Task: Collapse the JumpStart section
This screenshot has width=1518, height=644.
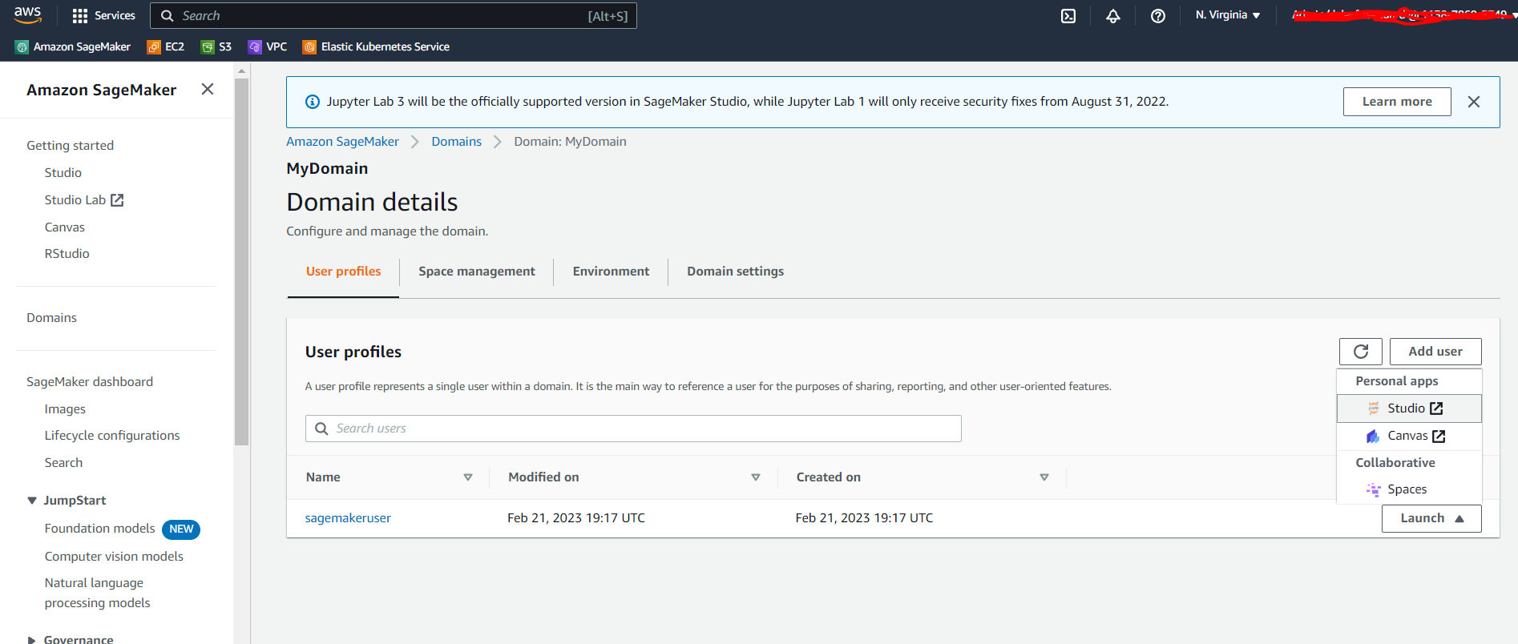Action: click(x=32, y=501)
